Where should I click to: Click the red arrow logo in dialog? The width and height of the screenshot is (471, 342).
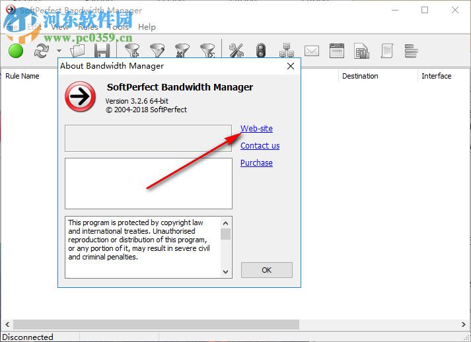pos(80,96)
